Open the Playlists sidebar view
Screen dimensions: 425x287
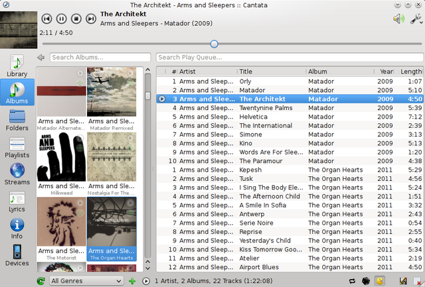17,147
